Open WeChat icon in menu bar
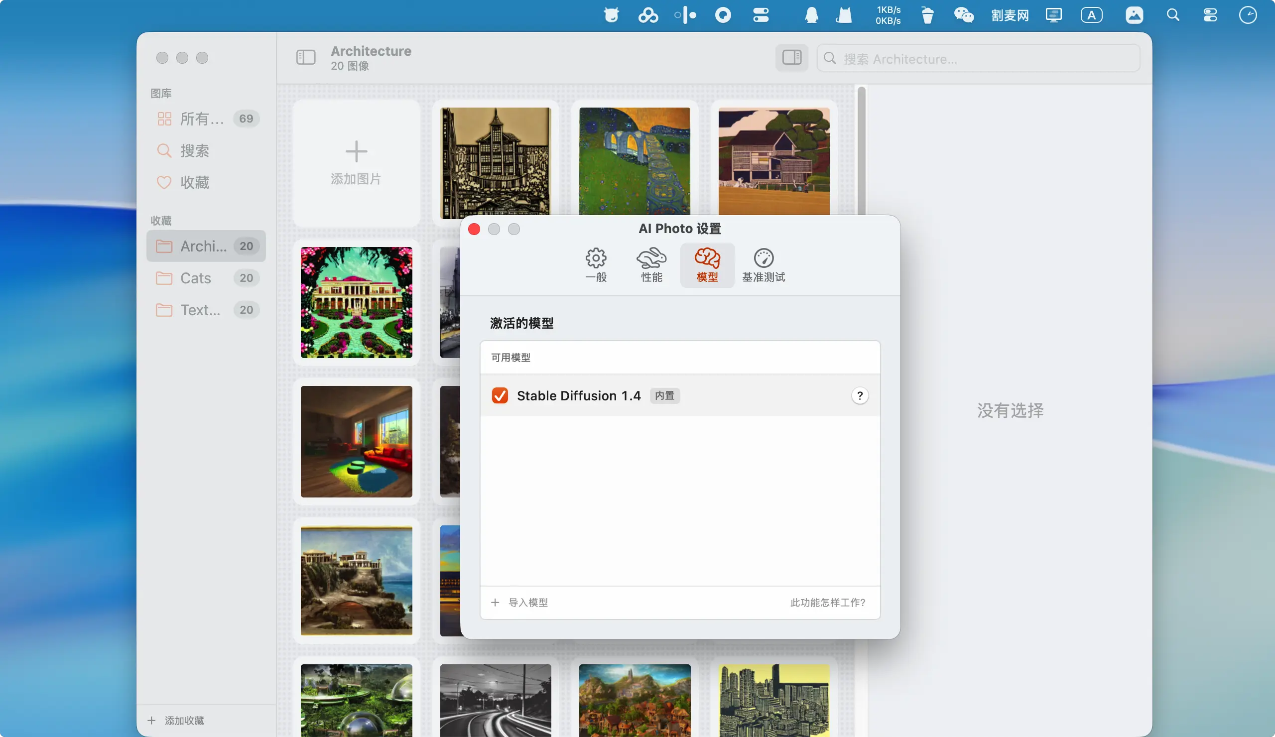1275x737 pixels. pos(963,15)
